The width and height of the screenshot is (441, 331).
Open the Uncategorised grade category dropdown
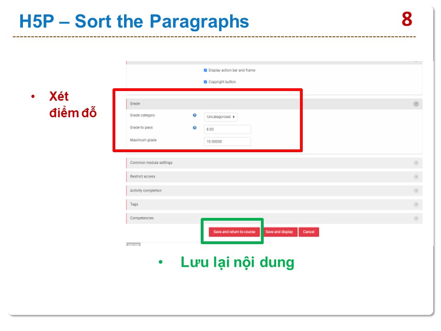pos(221,117)
